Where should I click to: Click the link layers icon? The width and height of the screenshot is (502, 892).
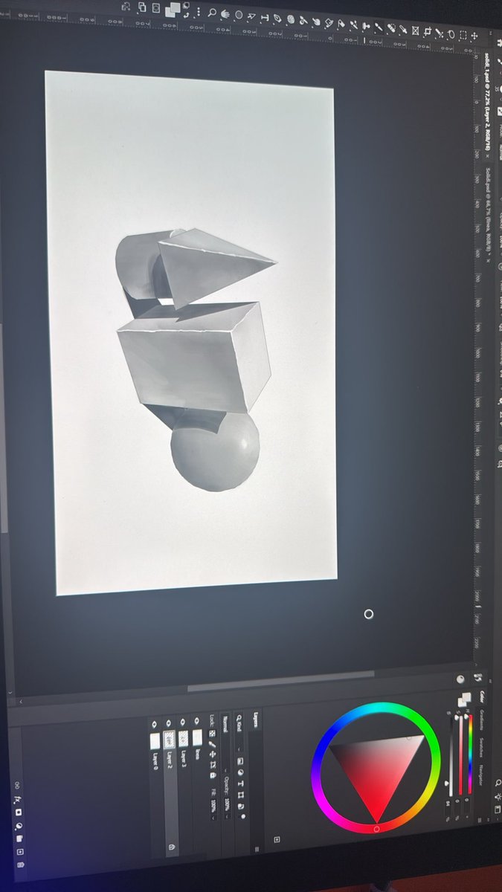click(17, 785)
